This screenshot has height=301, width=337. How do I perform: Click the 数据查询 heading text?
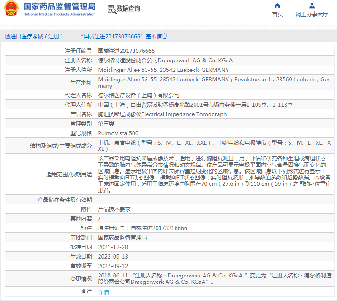tap(128, 9)
